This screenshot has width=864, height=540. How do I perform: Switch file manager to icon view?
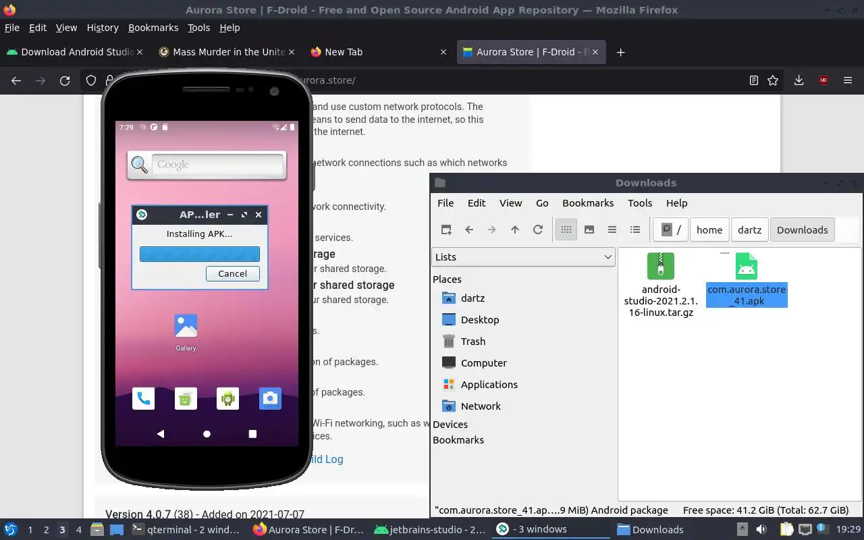[566, 230]
